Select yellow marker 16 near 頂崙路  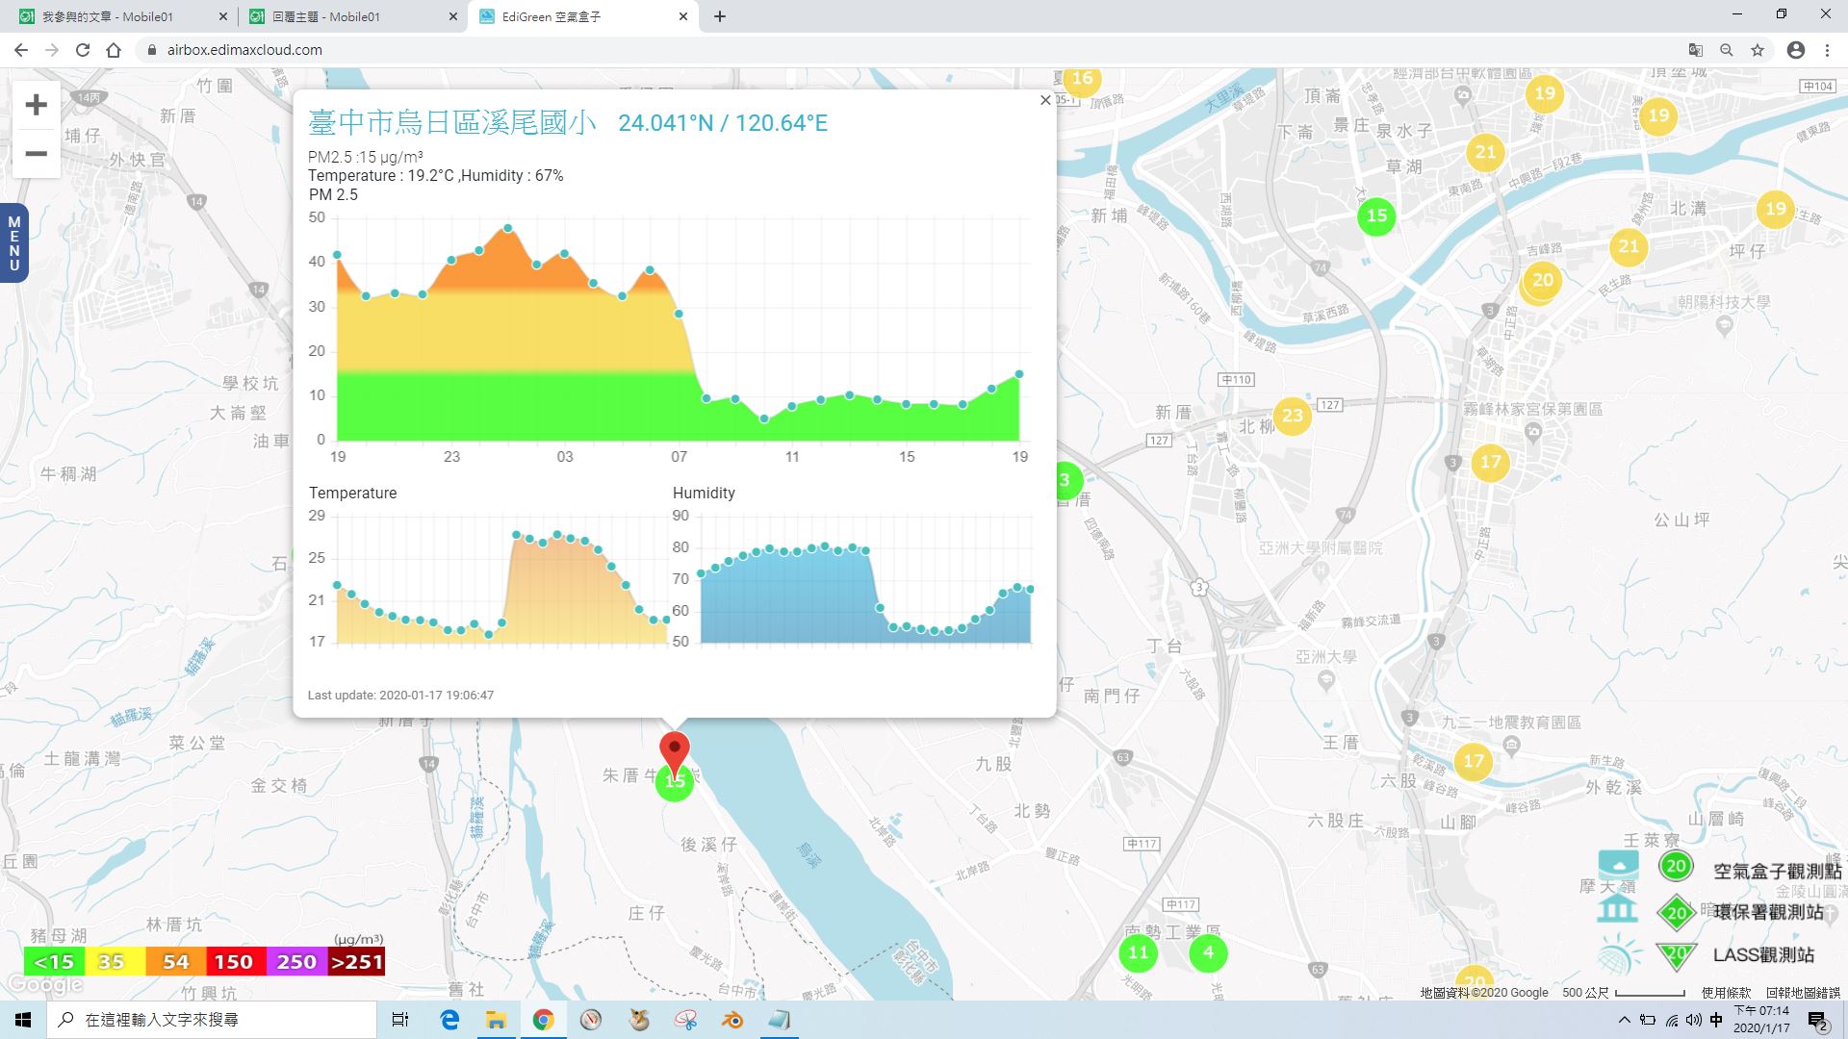coord(1083,79)
